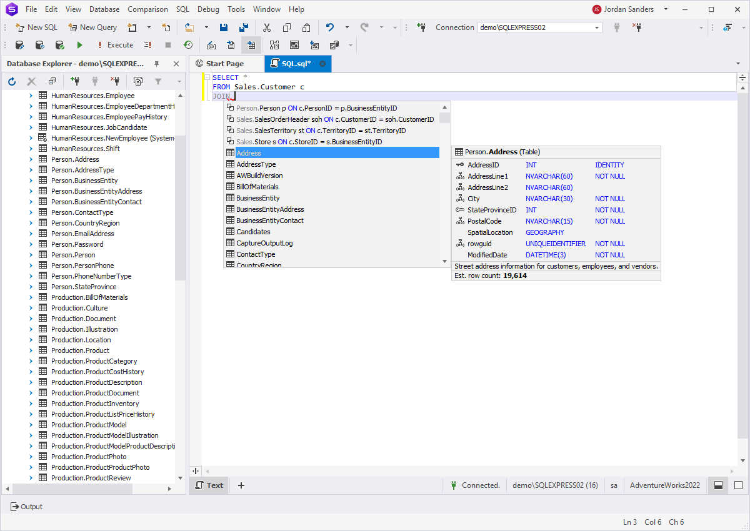Screen dimensions: 750x531
Task: Click the Execute button
Action: [115, 45]
